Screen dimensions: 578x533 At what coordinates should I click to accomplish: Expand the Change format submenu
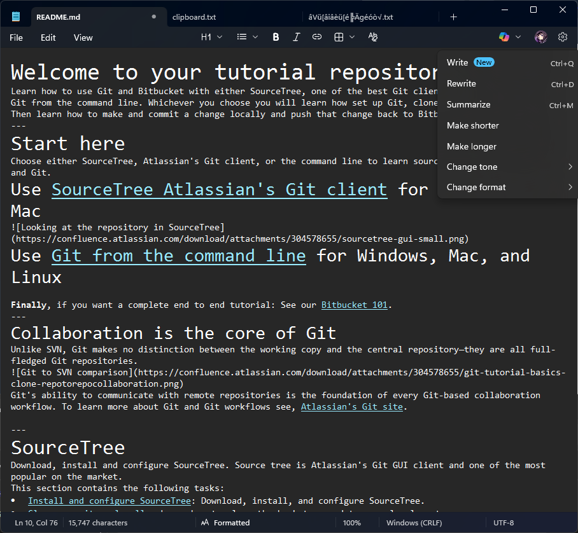click(x=507, y=188)
